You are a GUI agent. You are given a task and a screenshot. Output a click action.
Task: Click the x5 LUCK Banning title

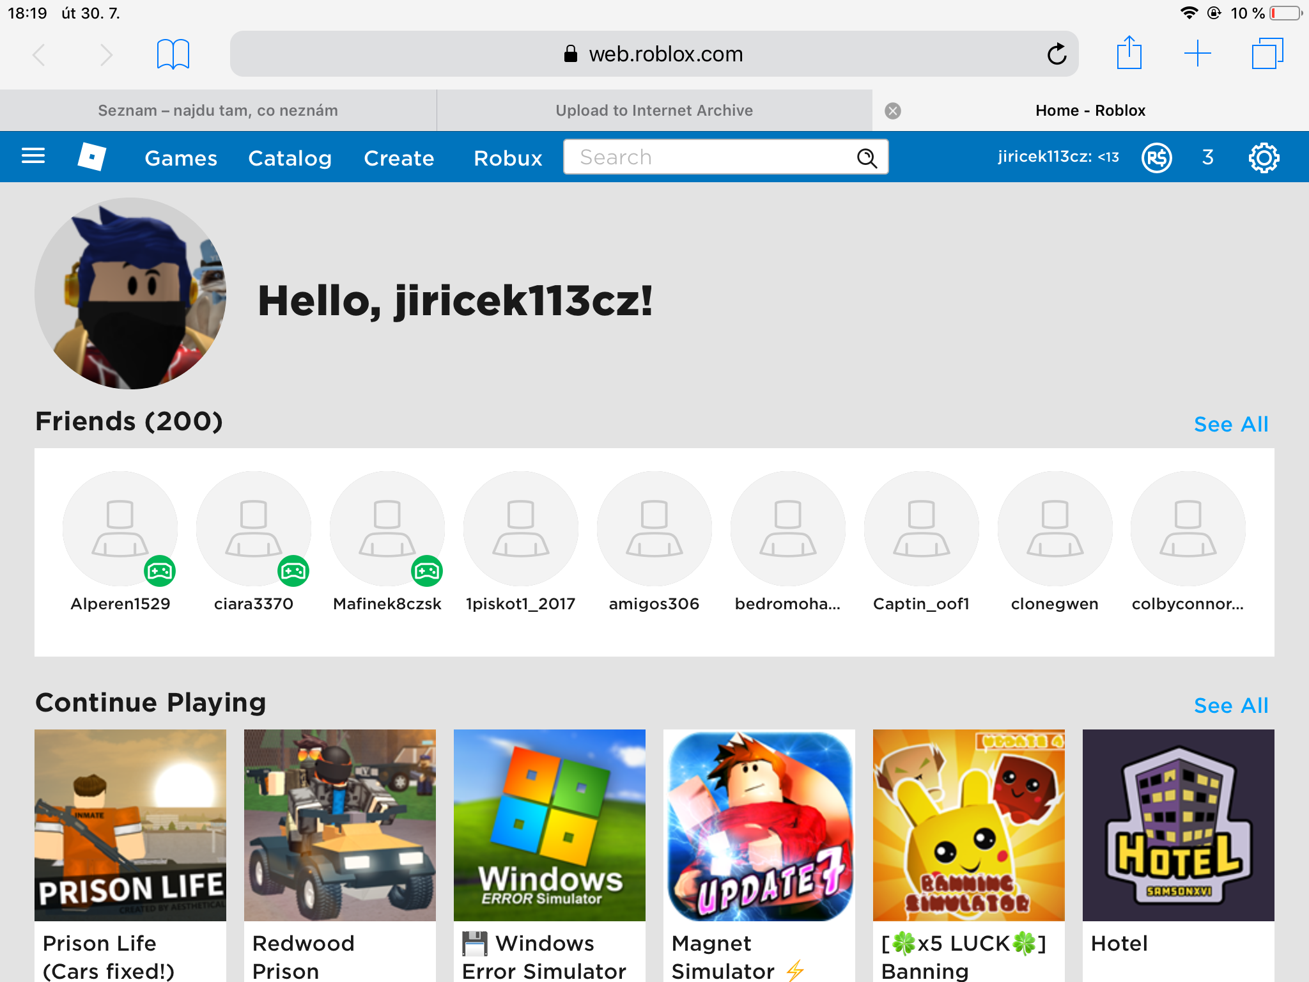click(964, 957)
